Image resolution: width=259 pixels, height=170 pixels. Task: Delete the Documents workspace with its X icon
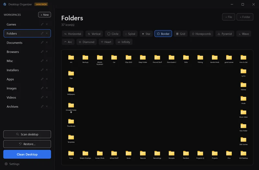pos(47,42)
